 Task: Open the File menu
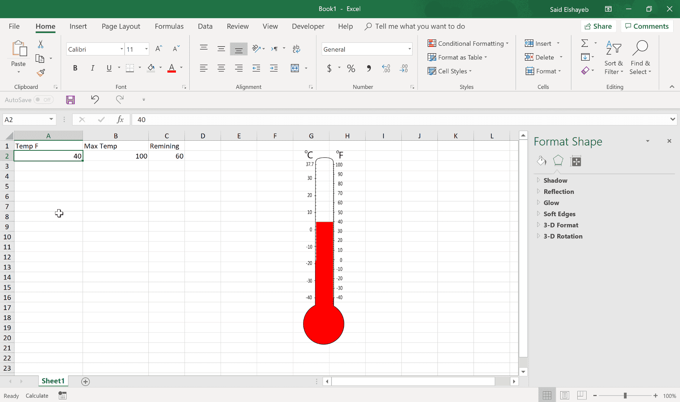[14, 26]
